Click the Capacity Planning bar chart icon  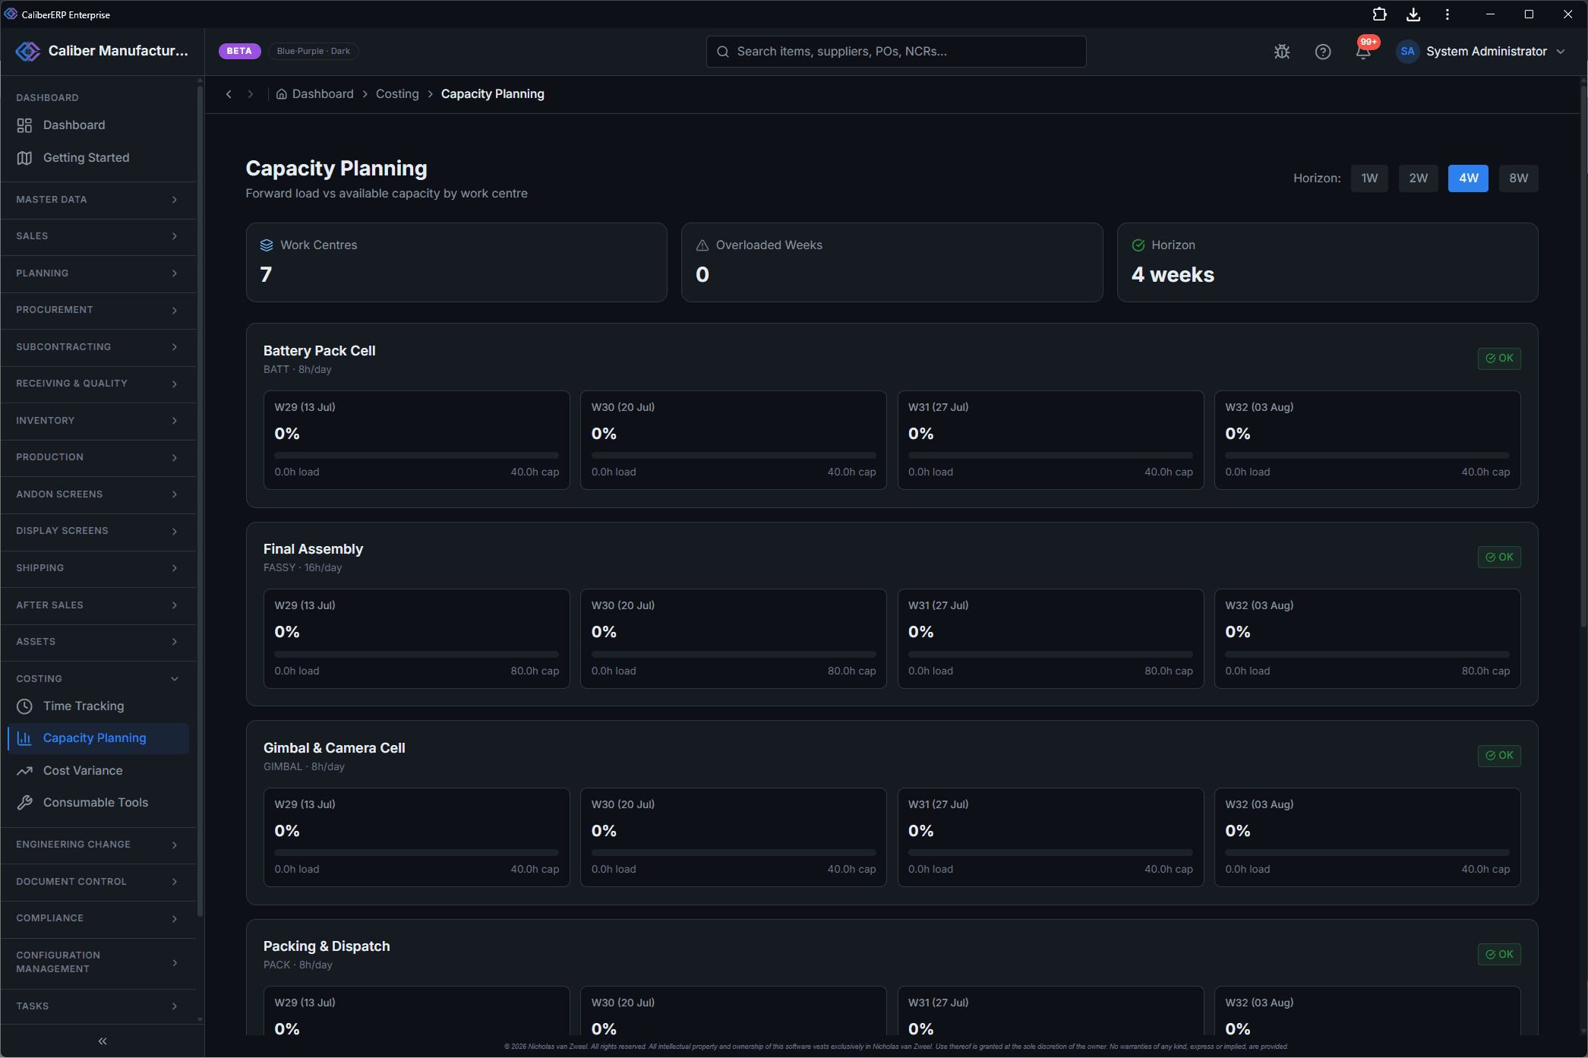point(24,738)
